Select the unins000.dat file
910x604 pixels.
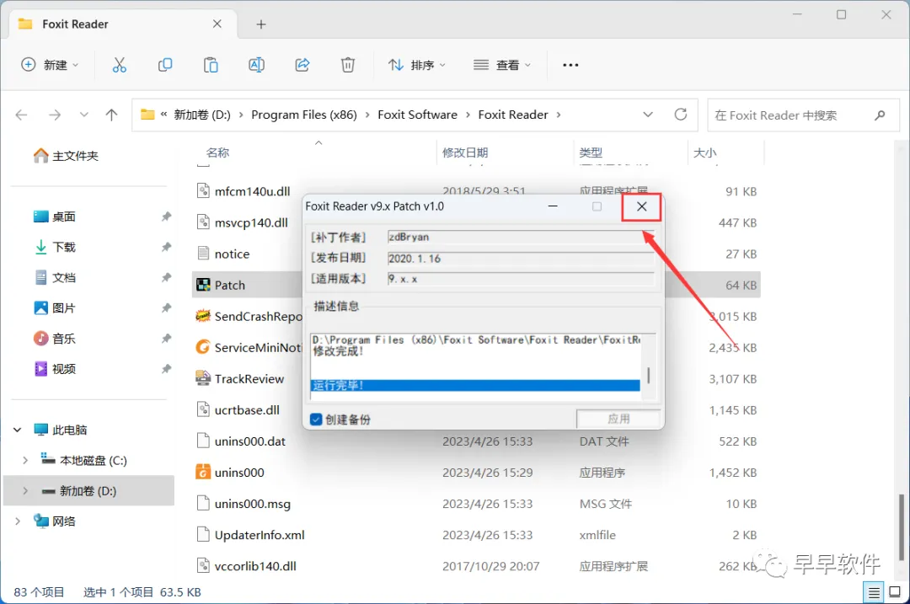pos(249,441)
